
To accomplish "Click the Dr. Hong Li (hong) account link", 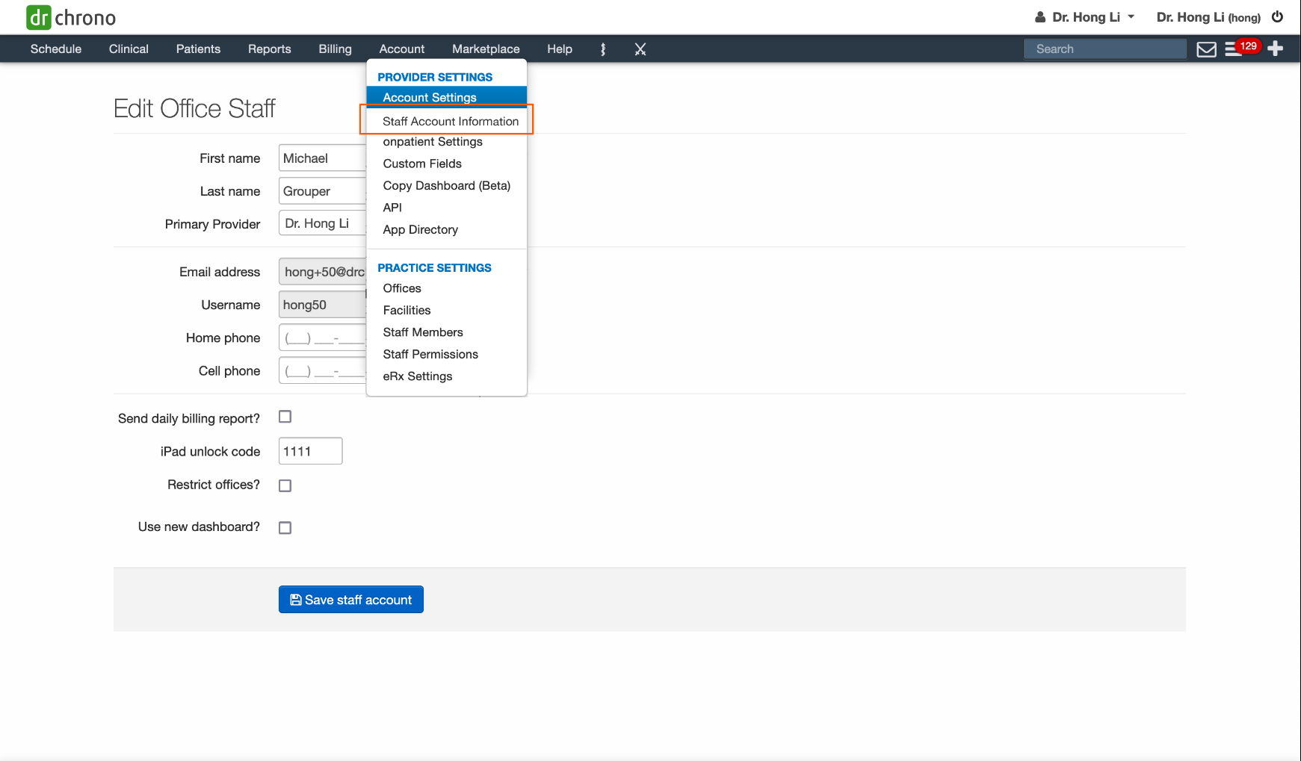I will tap(1208, 17).
